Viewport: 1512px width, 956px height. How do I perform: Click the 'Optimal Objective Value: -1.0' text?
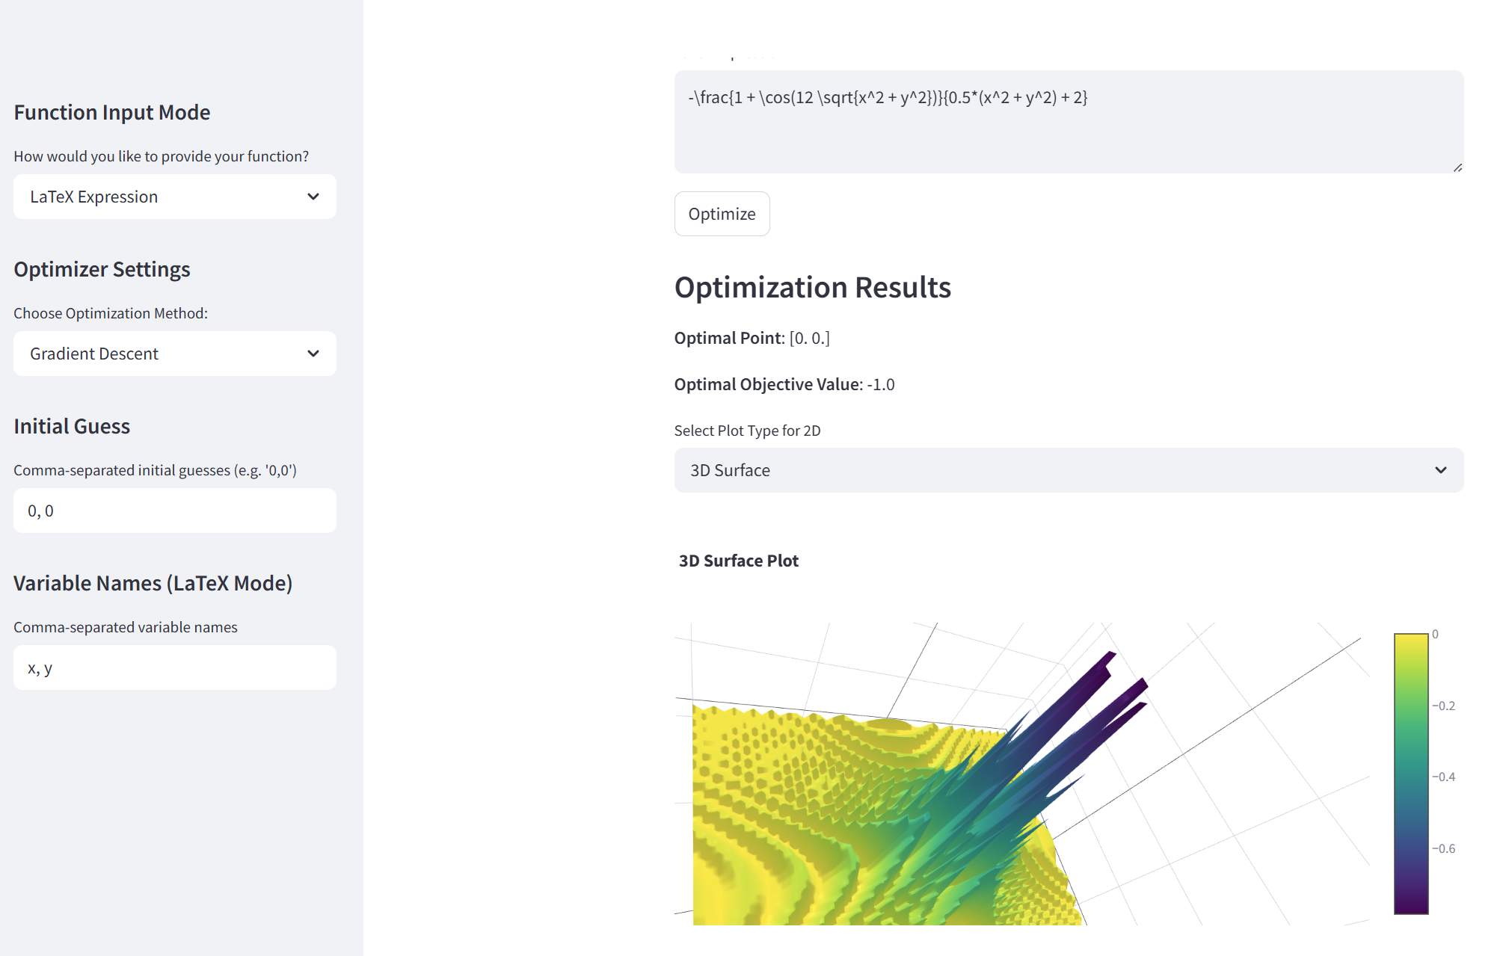point(784,384)
